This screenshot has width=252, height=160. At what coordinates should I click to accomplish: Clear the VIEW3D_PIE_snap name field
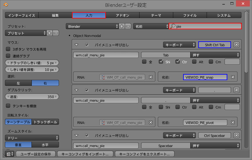233,77
